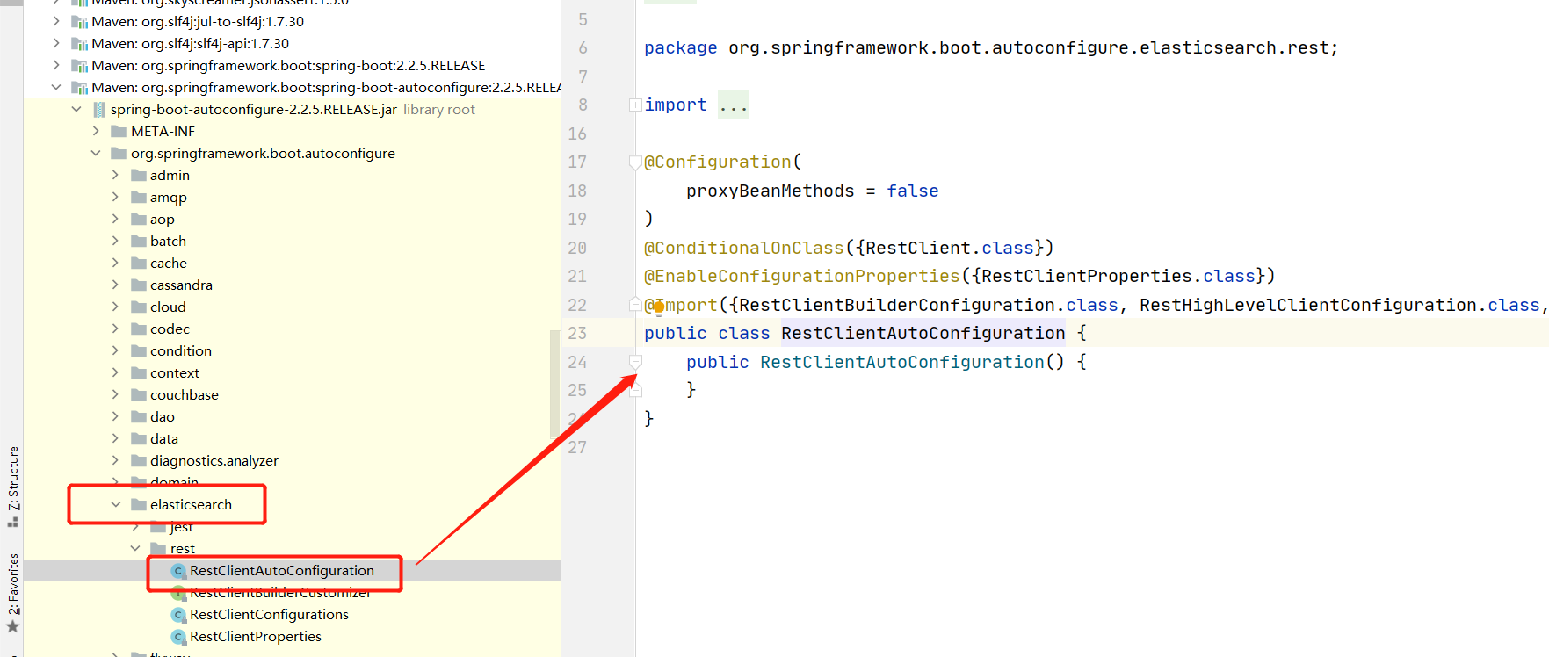Click the elasticsearch folder icon

pyautogui.click(x=138, y=505)
